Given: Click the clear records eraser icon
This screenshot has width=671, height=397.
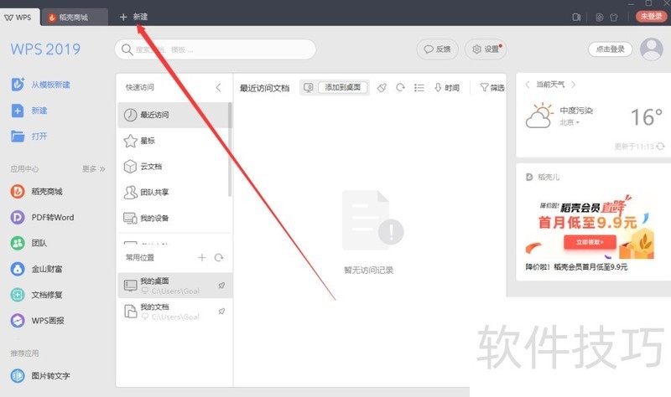Looking at the screenshot, I should click(382, 88).
